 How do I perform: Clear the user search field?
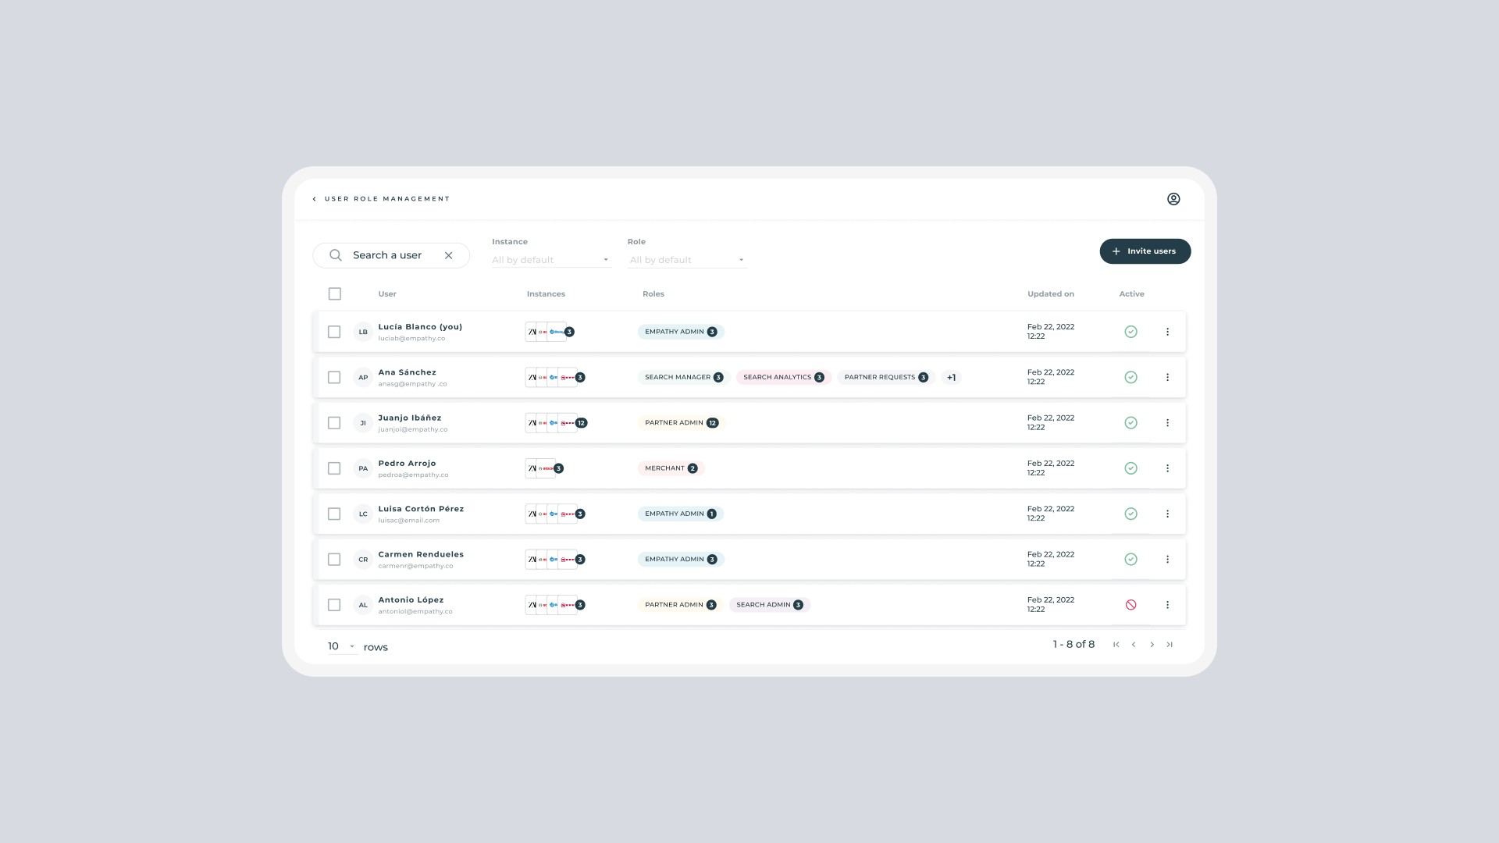point(448,255)
